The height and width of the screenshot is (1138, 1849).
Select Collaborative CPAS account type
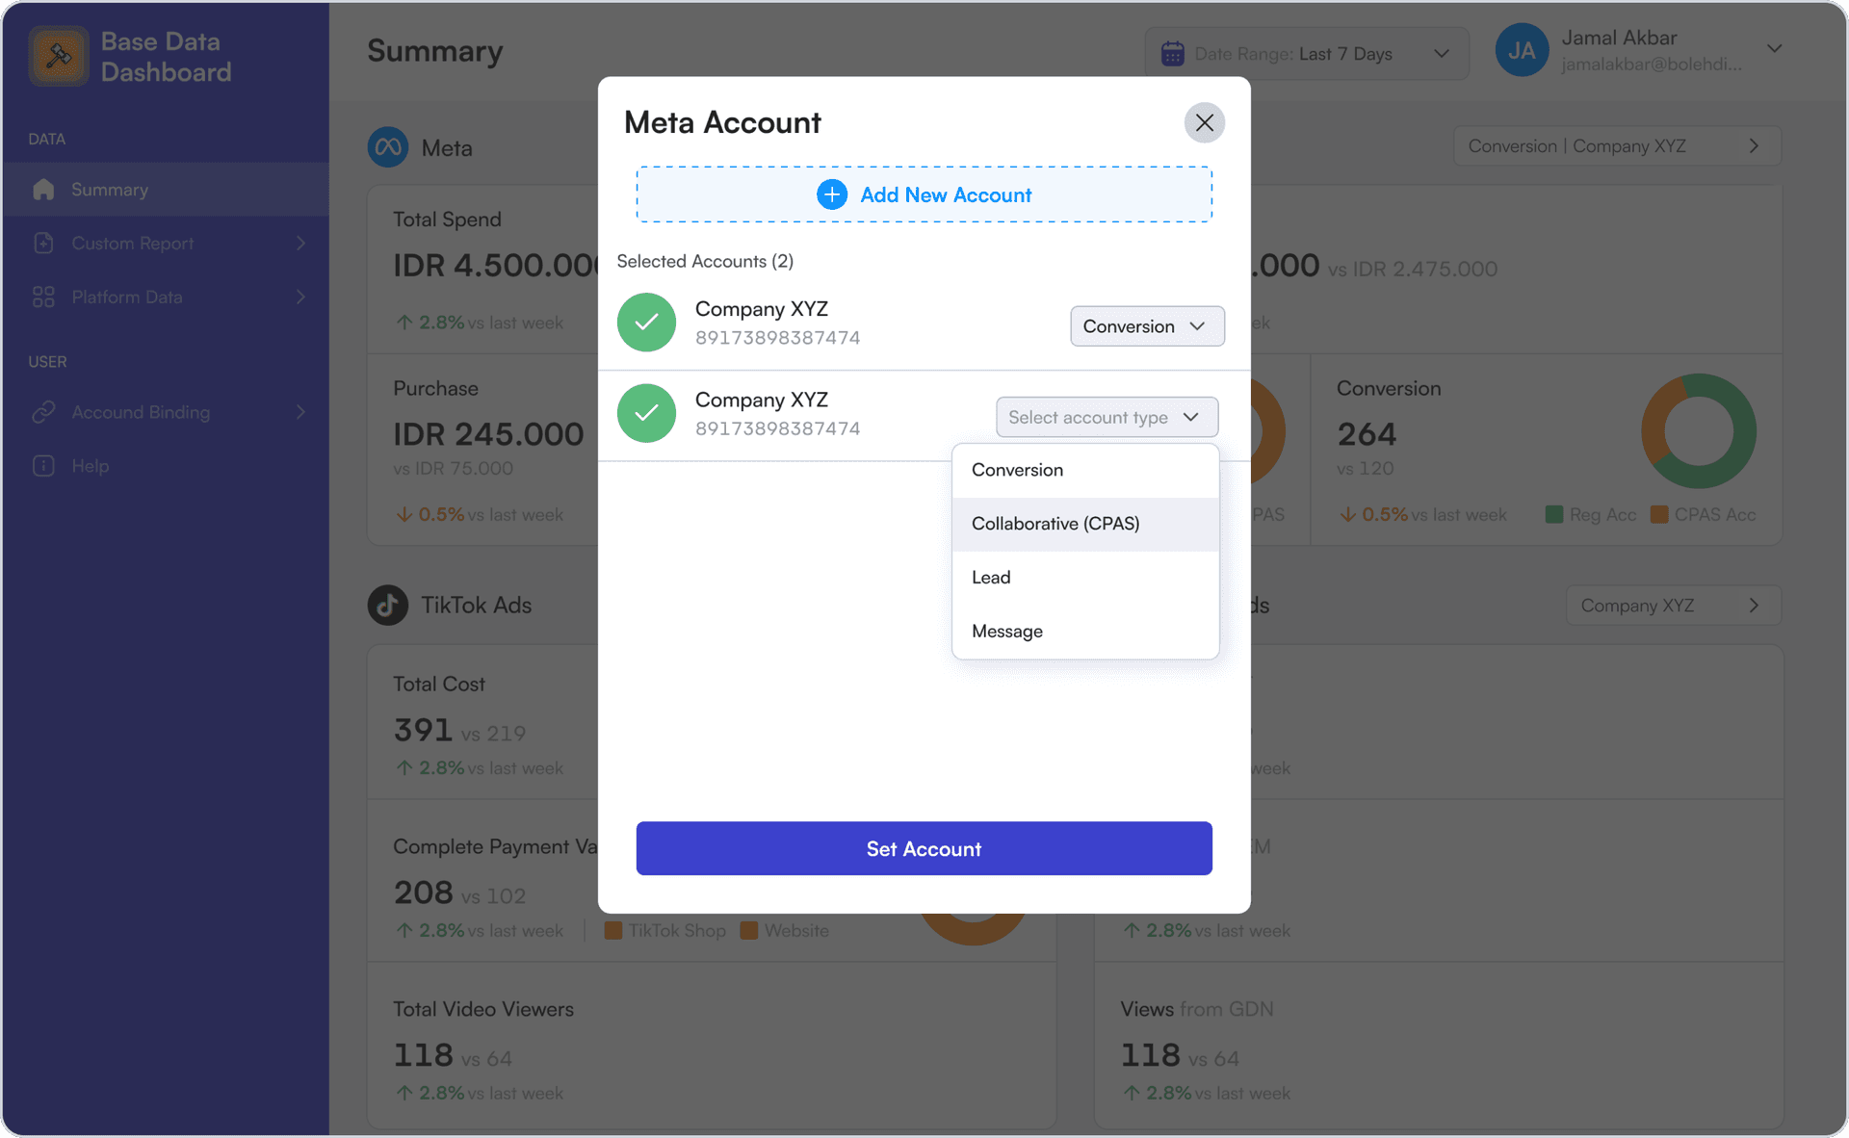point(1056,523)
